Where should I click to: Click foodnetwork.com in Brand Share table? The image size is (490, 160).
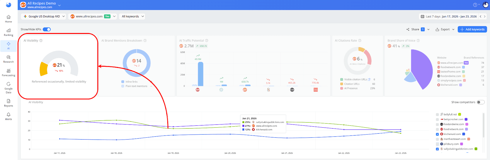coord(450,67)
